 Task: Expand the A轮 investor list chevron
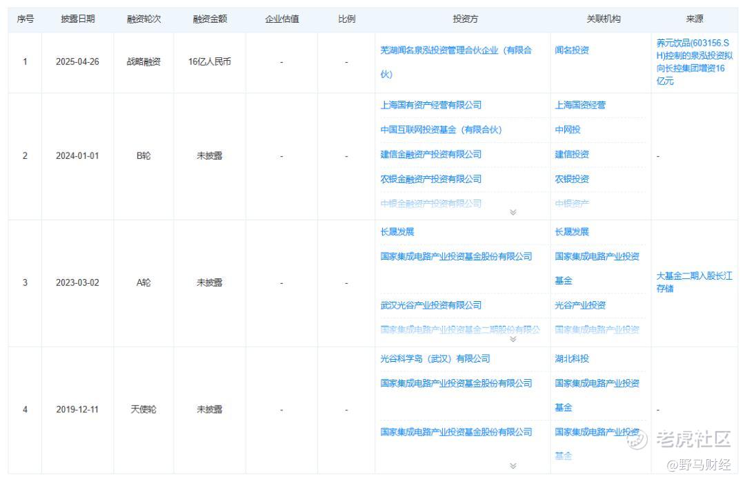[x=513, y=339]
